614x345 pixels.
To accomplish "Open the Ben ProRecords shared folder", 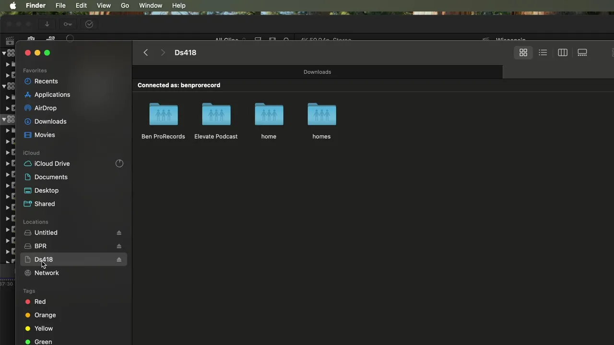I will coord(163,121).
